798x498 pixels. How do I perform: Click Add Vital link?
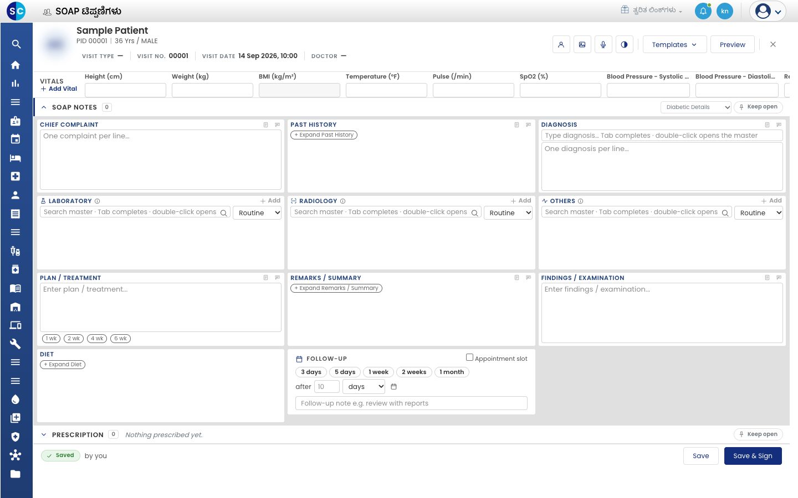click(59, 89)
